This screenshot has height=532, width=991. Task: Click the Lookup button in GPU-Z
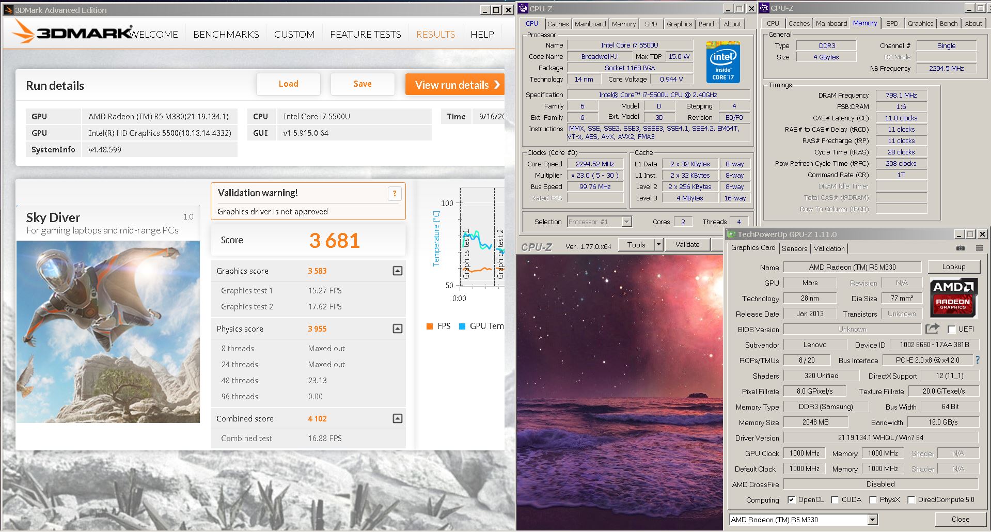pos(954,267)
